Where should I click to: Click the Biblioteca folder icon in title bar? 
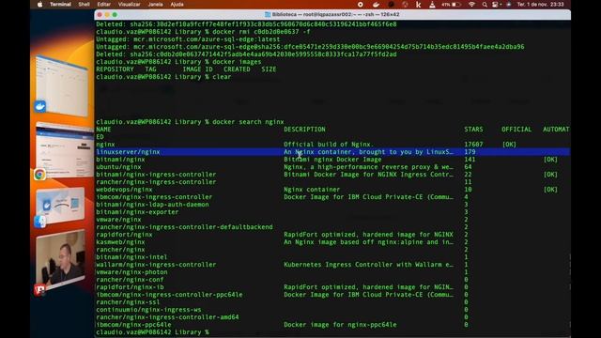(x=268, y=15)
